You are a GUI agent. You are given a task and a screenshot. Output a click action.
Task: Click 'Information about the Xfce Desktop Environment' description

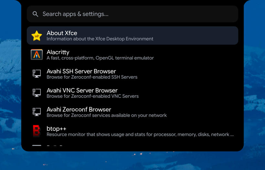(x=100, y=39)
